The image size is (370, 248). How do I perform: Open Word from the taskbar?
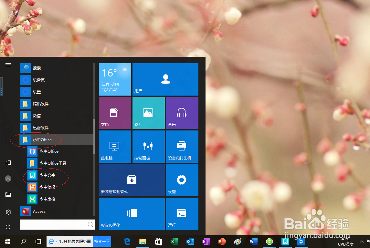253,242
